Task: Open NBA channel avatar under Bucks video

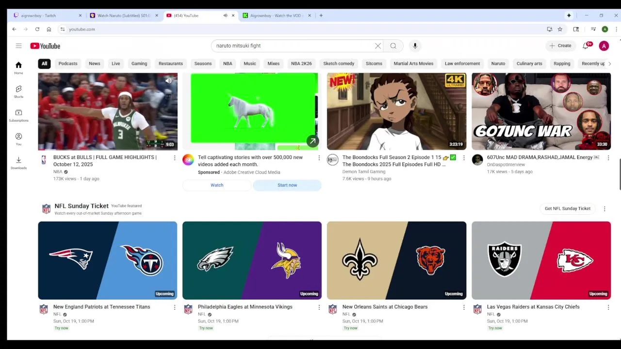Action: click(x=44, y=159)
